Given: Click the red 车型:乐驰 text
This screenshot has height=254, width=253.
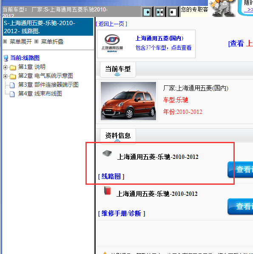Looking at the screenshot, I should pos(176,100).
